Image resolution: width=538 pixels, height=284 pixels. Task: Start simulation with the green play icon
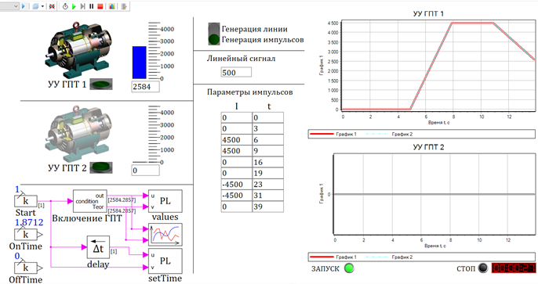74,6
